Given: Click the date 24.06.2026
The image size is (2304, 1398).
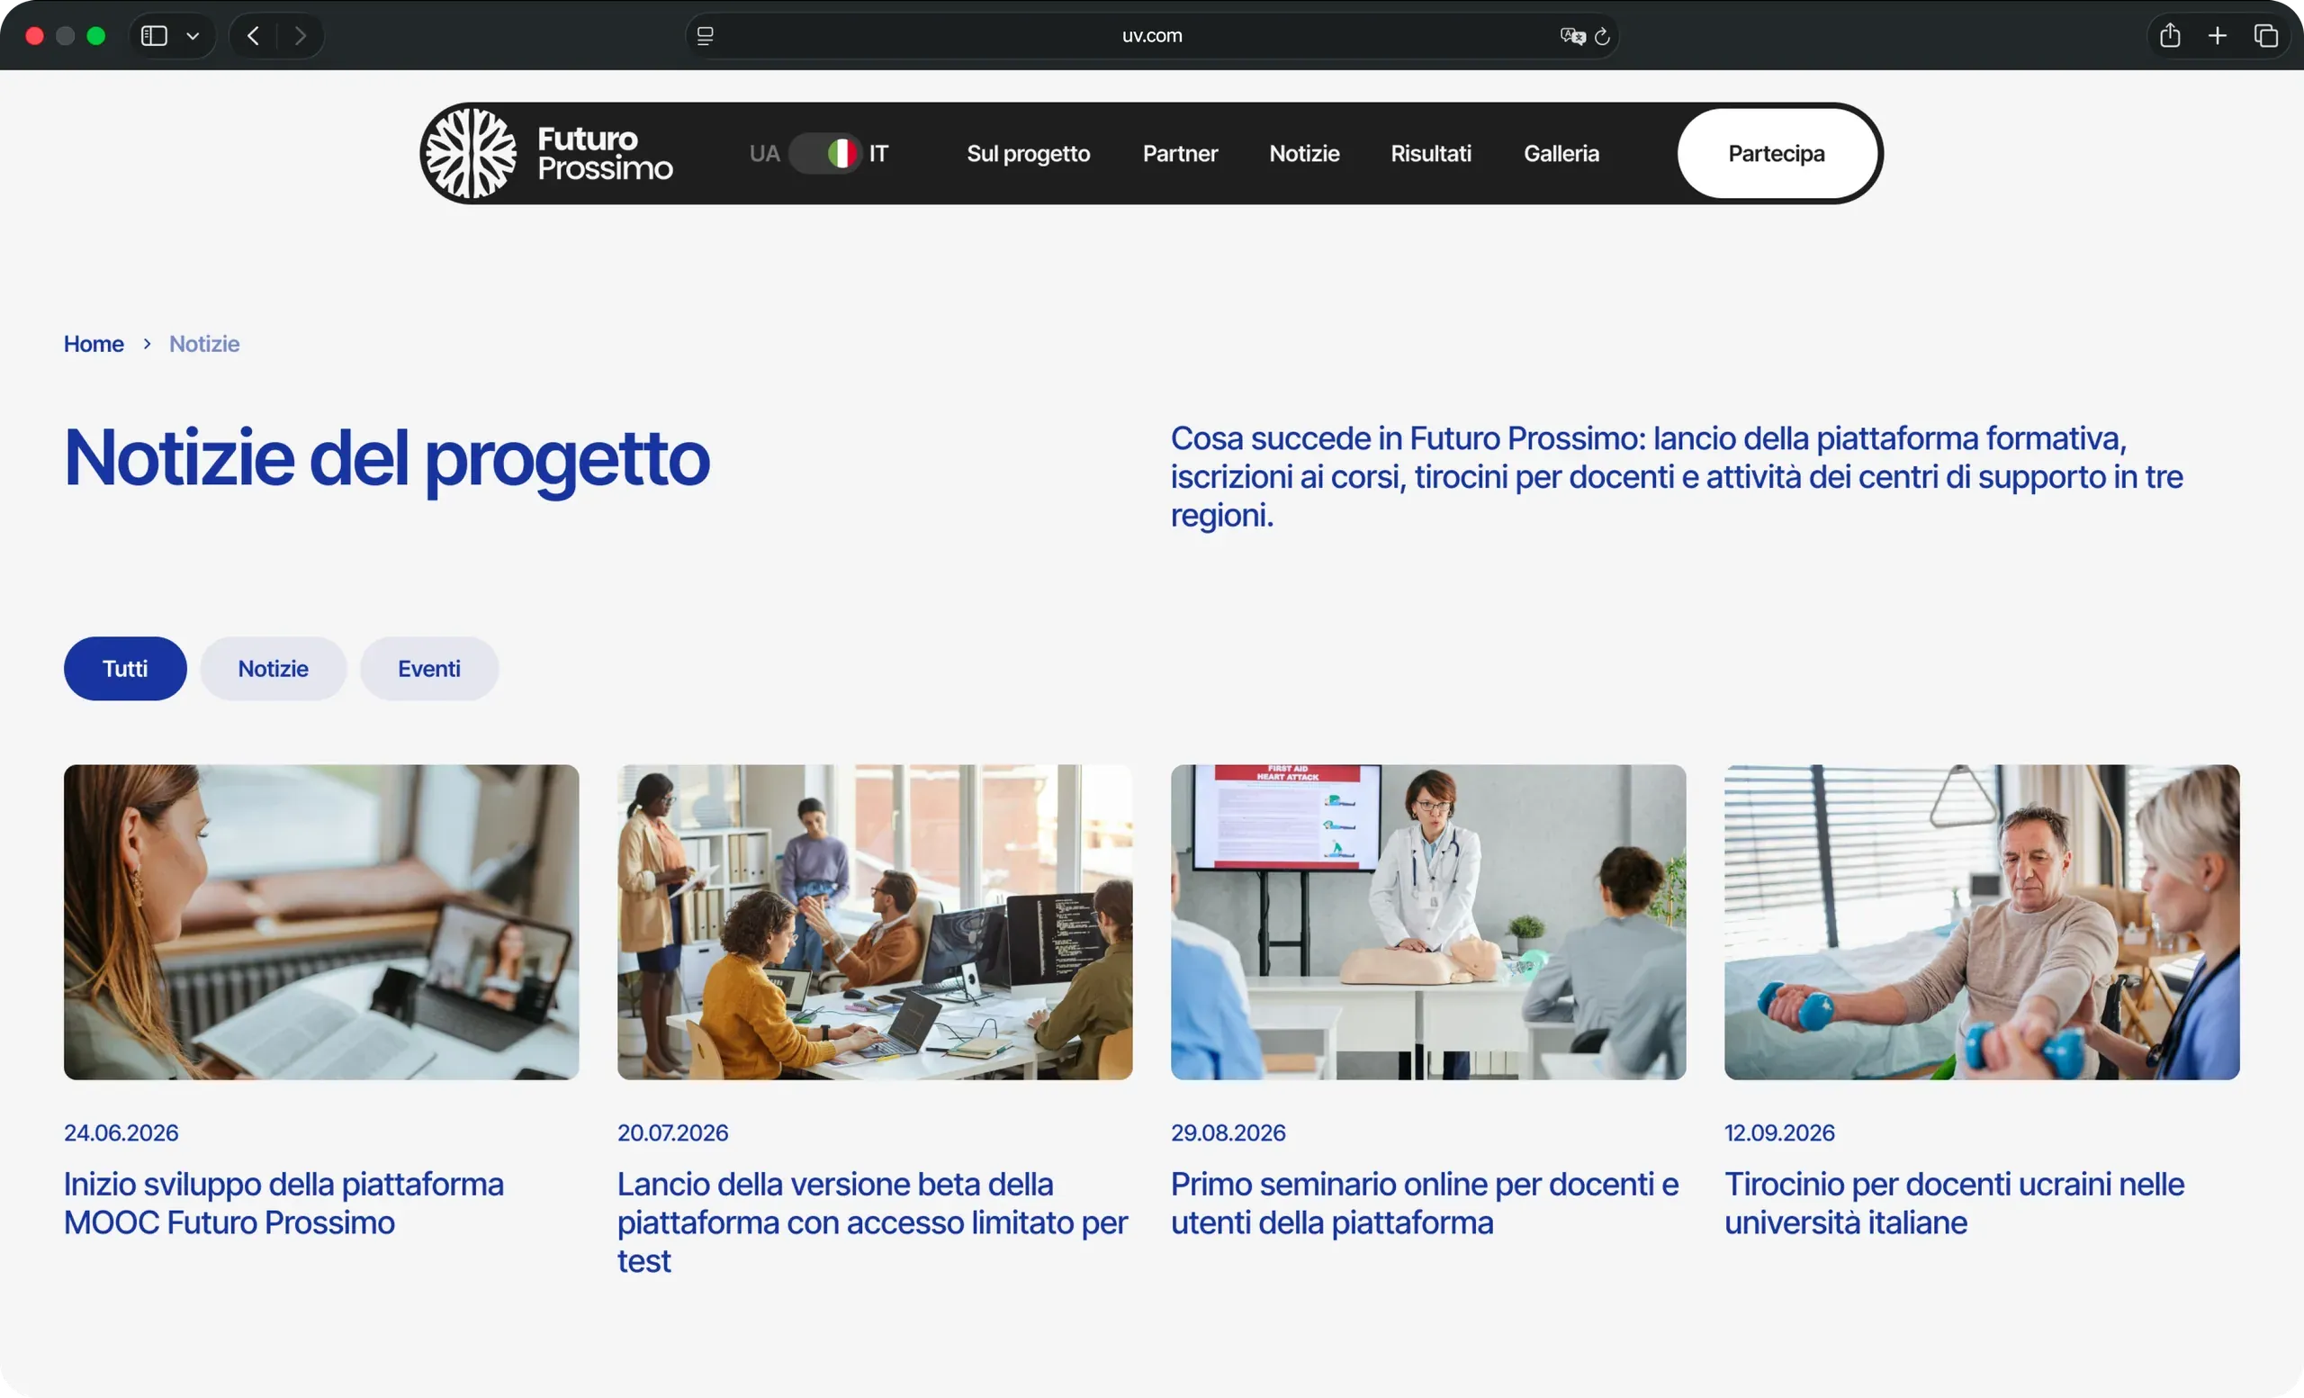Looking at the screenshot, I should pos(121,1132).
